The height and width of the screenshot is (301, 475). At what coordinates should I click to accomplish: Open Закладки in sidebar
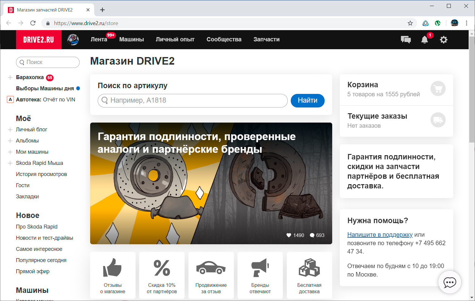[27, 197]
